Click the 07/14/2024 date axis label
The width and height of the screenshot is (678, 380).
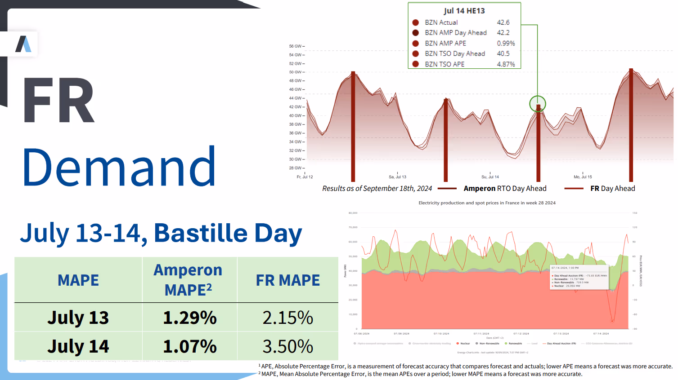[x=601, y=334]
